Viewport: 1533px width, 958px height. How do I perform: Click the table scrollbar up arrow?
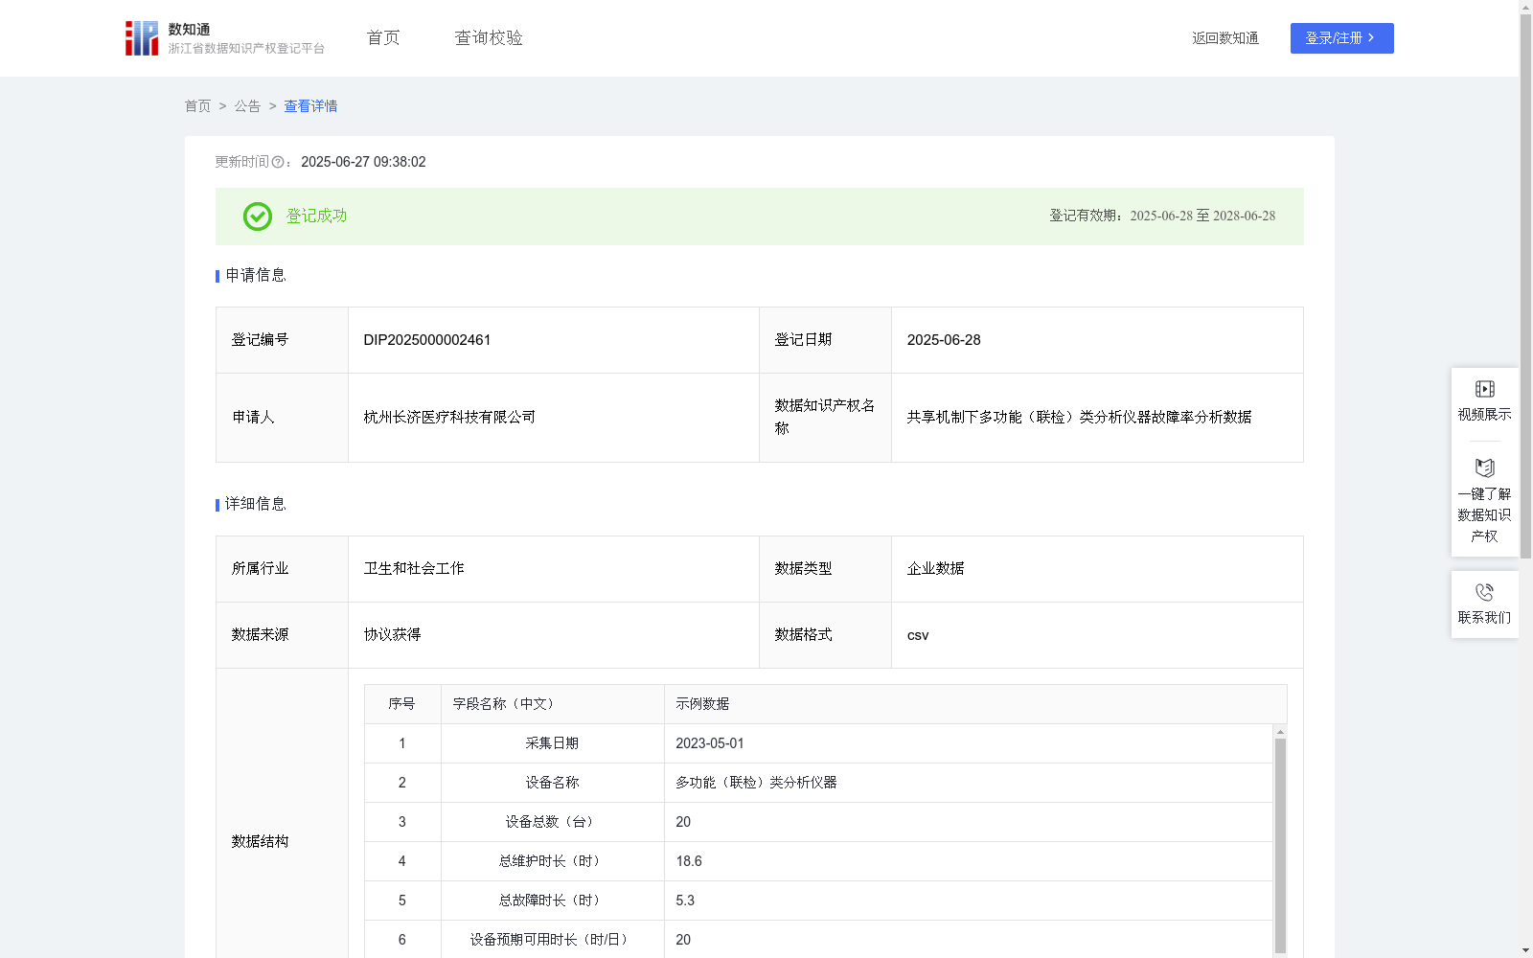click(1280, 732)
